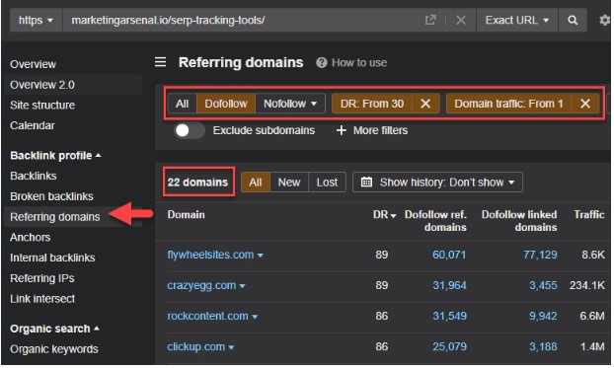Toggle the hamburger sidebar menu icon

click(160, 62)
